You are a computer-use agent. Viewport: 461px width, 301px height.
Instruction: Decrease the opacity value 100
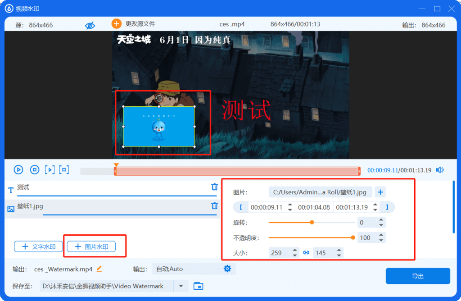tap(381, 240)
